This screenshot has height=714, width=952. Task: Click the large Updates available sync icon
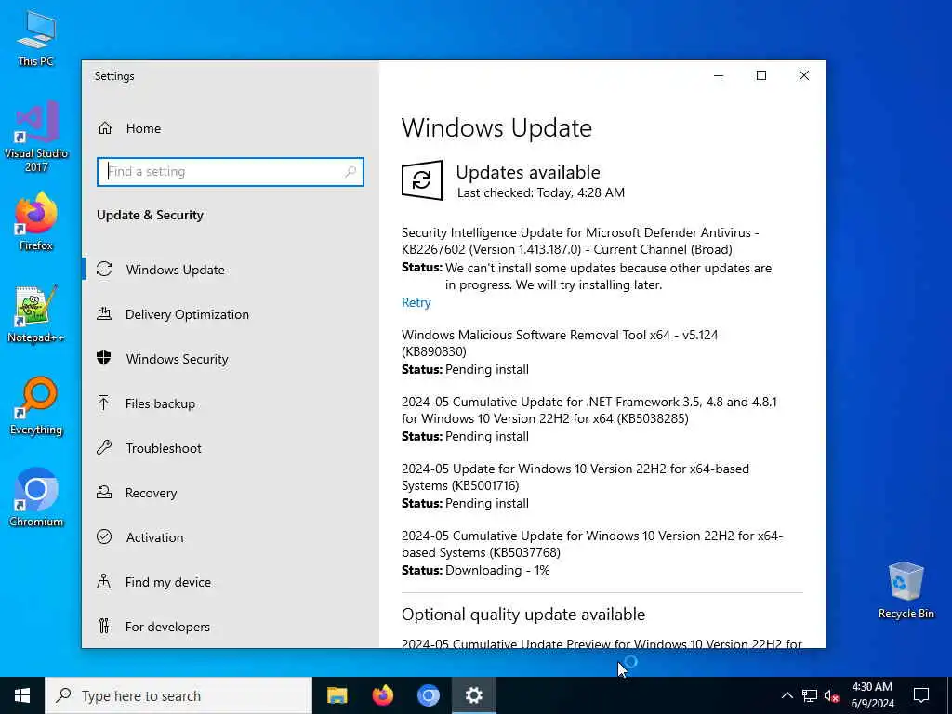[422, 180]
